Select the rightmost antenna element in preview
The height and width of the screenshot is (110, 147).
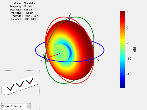(x=30, y=81)
